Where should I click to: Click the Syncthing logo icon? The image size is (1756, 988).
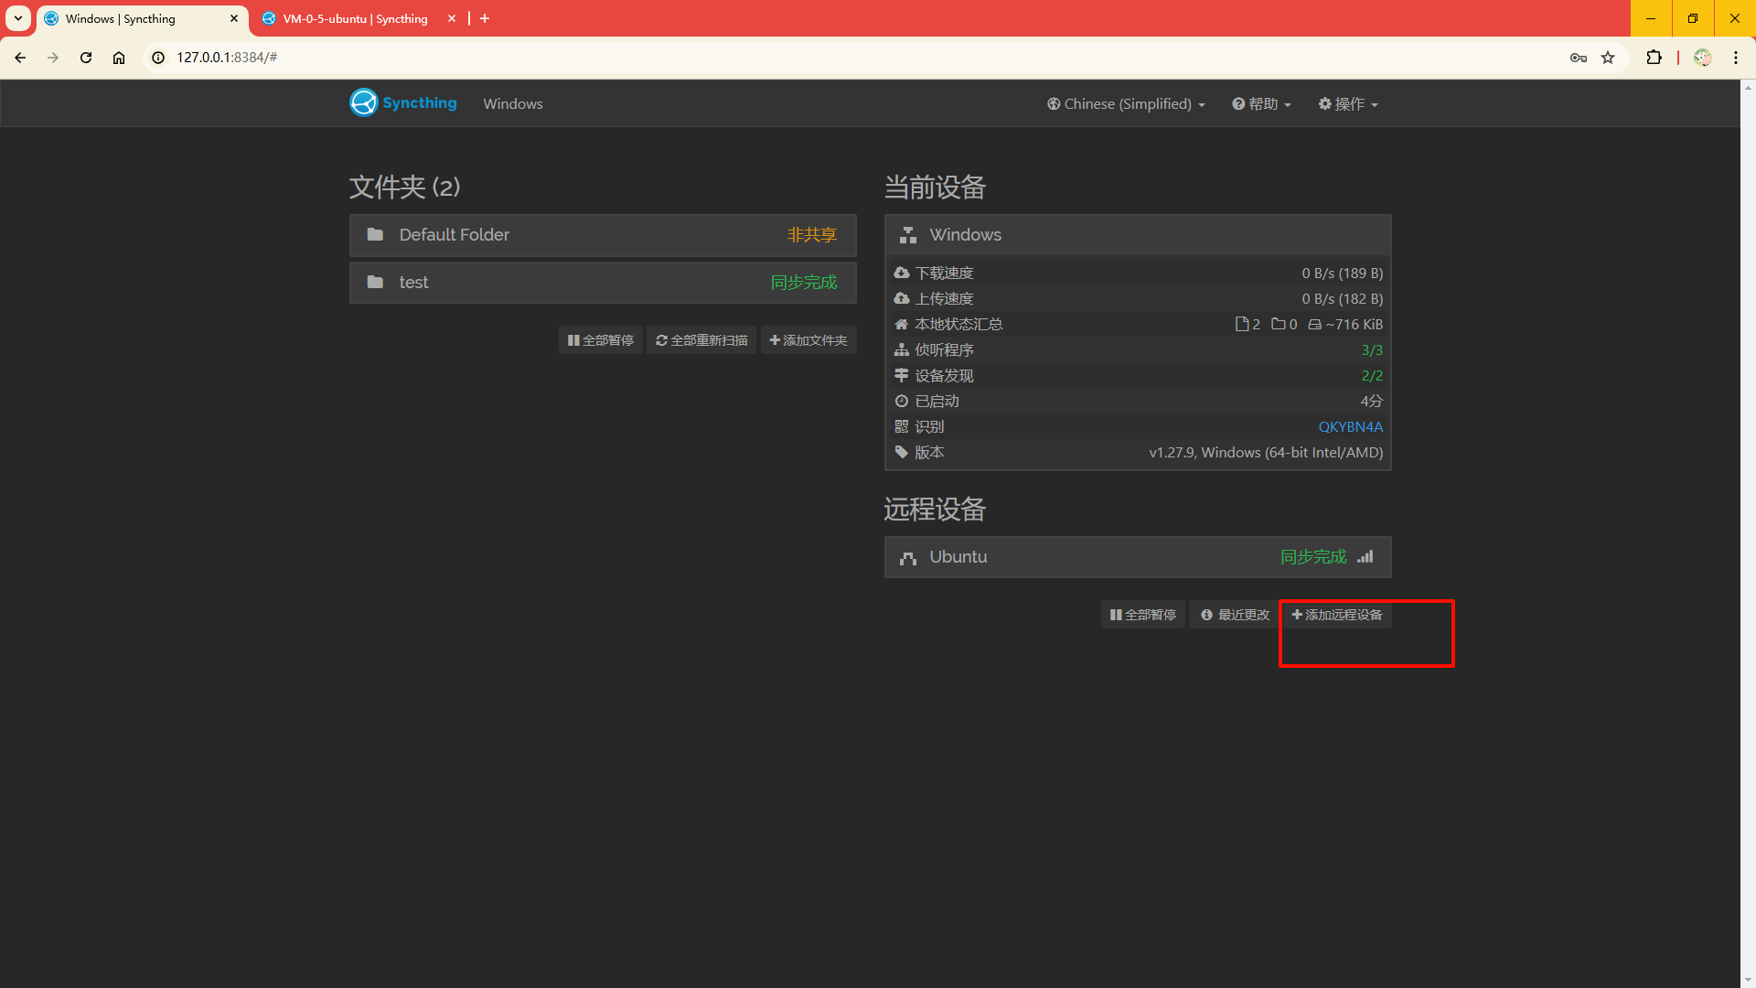click(364, 102)
